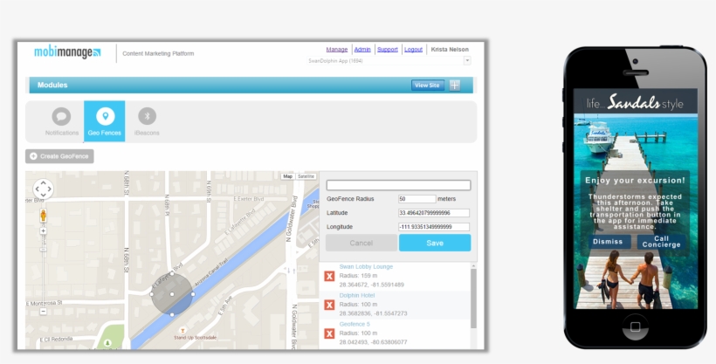Viewport: 716px width, 364px height.
Task: Click the Krista Nelson user name
Action: click(x=450, y=50)
